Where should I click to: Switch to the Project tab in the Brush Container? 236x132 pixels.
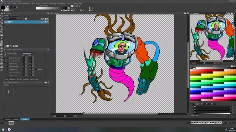[7, 85]
